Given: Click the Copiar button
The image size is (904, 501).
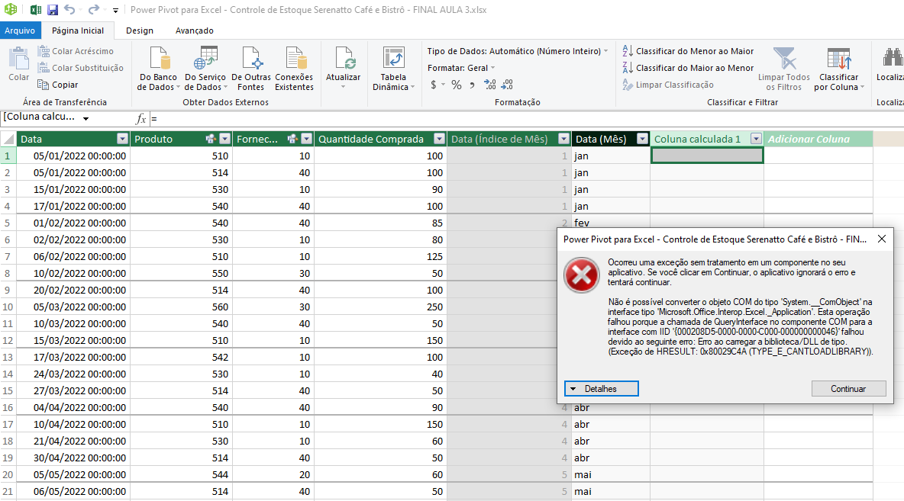Looking at the screenshot, I should click(x=58, y=85).
